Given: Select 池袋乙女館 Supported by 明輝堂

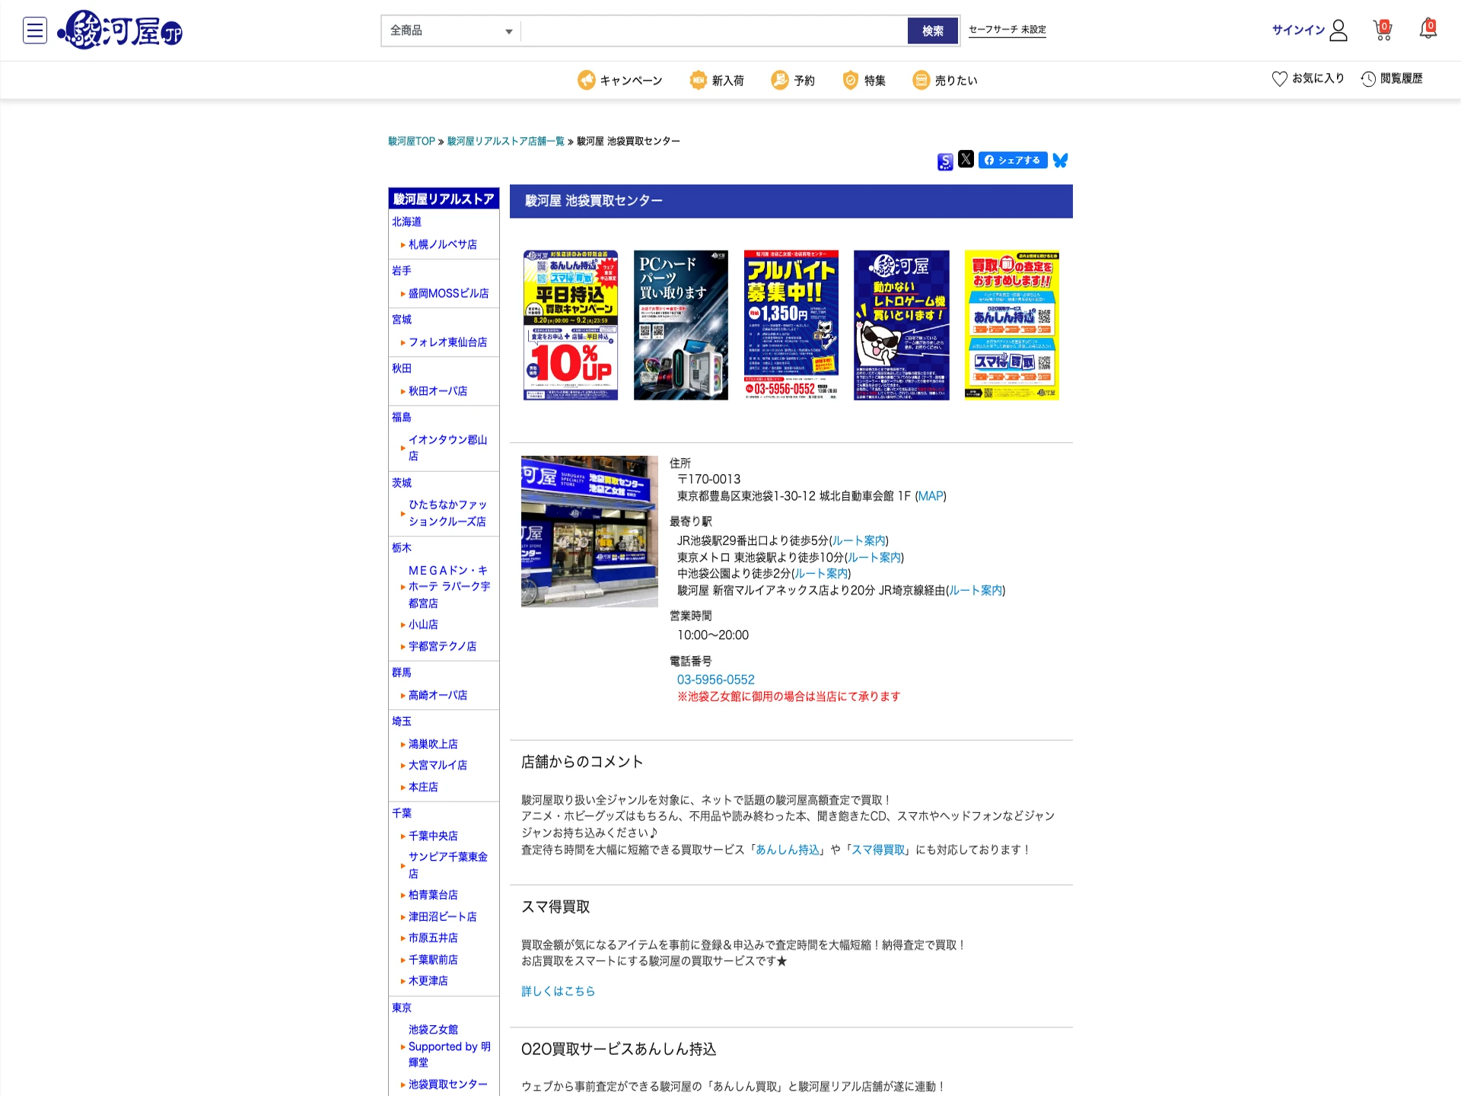Looking at the screenshot, I should [450, 1047].
